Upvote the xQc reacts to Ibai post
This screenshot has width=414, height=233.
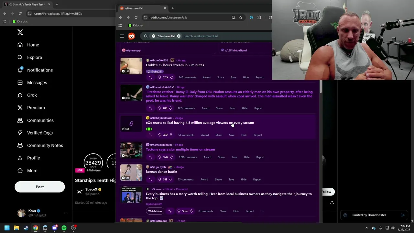pos(159,135)
